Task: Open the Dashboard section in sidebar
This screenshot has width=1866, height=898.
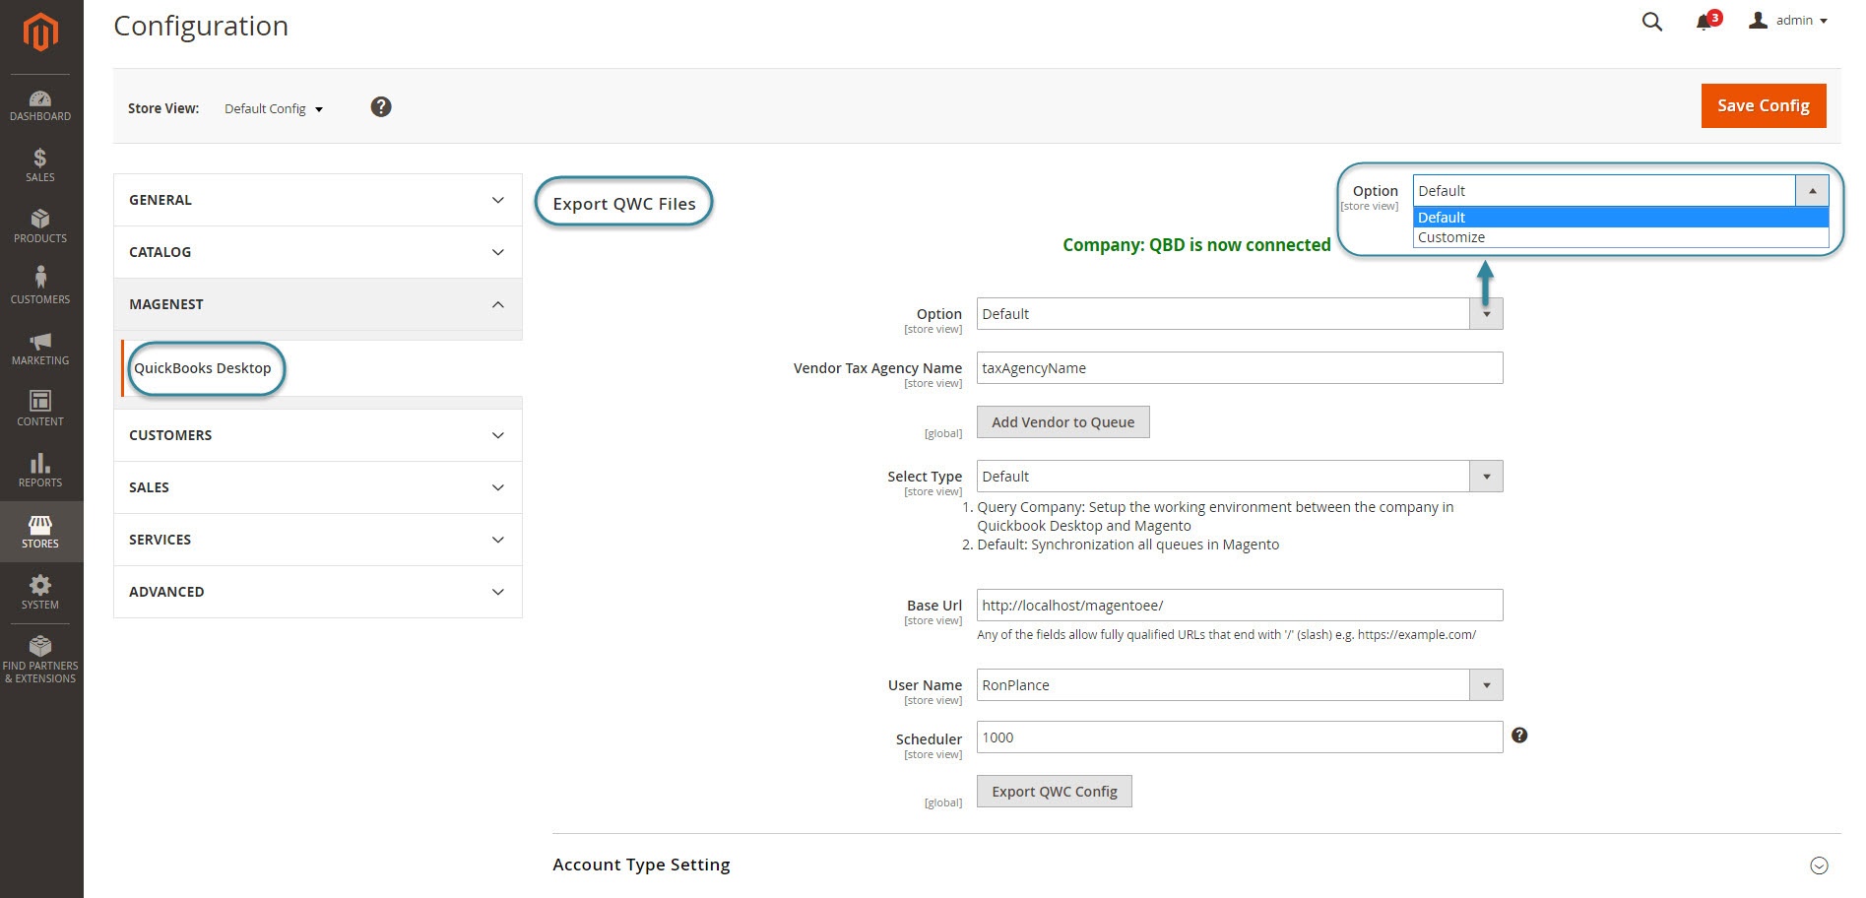Action: [40, 105]
